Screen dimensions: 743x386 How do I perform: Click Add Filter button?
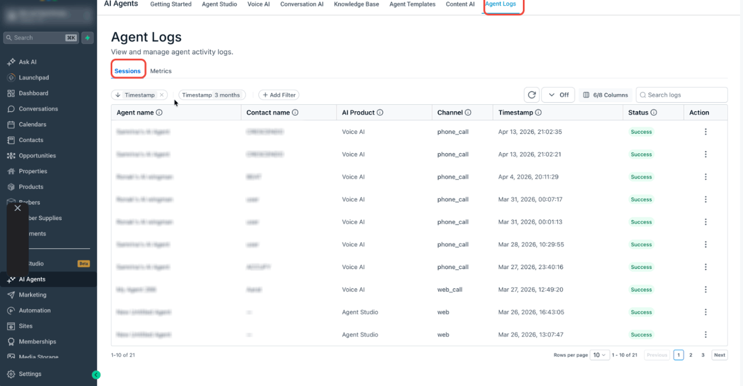(279, 95)
